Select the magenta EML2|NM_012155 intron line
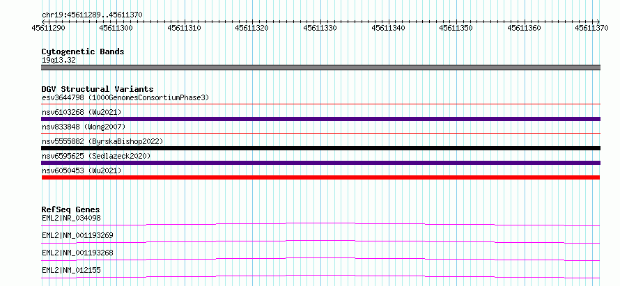 (320, 276)
